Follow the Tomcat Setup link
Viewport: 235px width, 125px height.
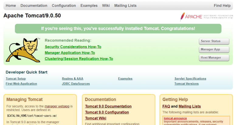[16, 79]
